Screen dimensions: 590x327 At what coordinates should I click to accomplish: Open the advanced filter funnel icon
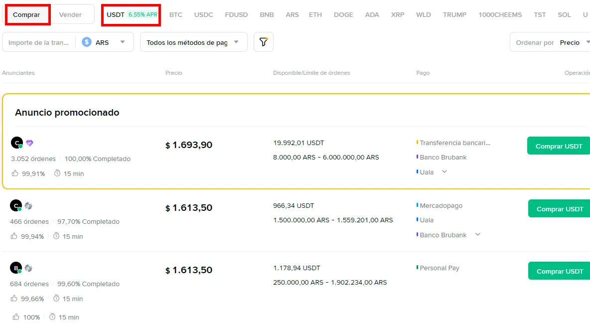(x=264, y=42)
